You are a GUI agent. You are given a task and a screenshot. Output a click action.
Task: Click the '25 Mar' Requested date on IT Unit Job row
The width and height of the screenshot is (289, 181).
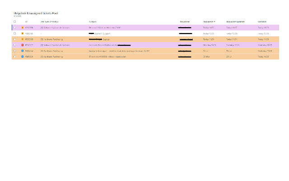pyautogui.click(x=206, y=57)
